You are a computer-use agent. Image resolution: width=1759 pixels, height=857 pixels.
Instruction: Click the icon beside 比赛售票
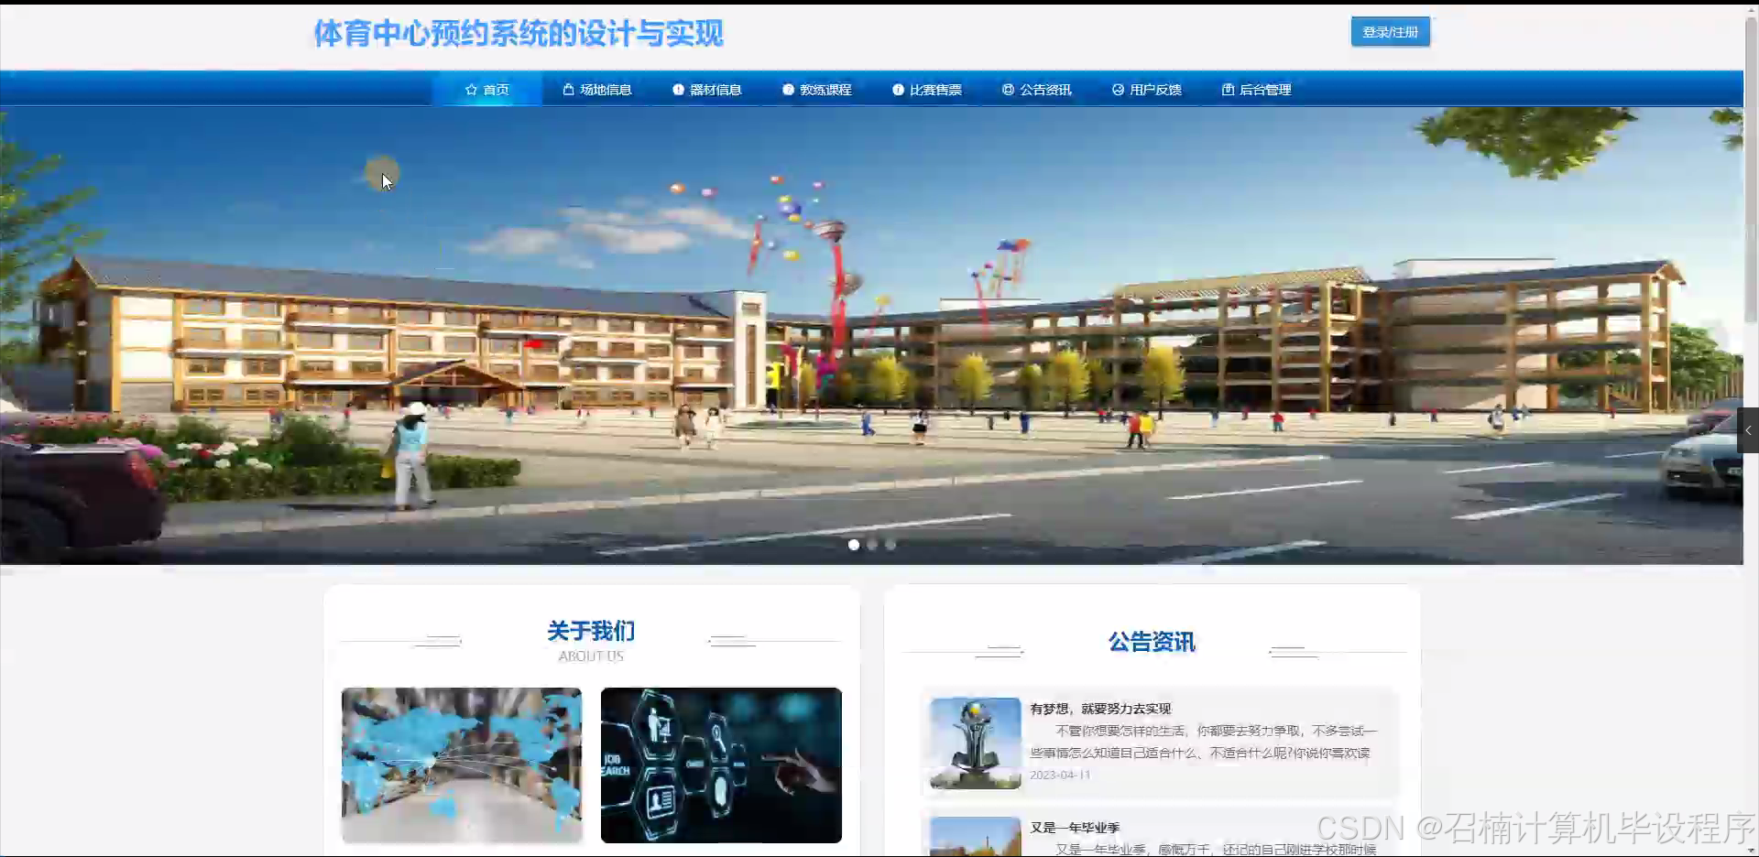[898, 90]
